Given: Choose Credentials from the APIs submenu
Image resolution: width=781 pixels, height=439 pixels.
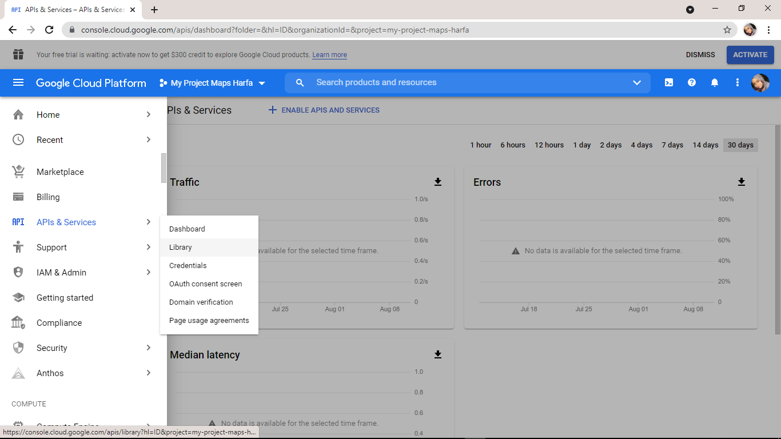Looking at the screenshot, I should 188,266.
